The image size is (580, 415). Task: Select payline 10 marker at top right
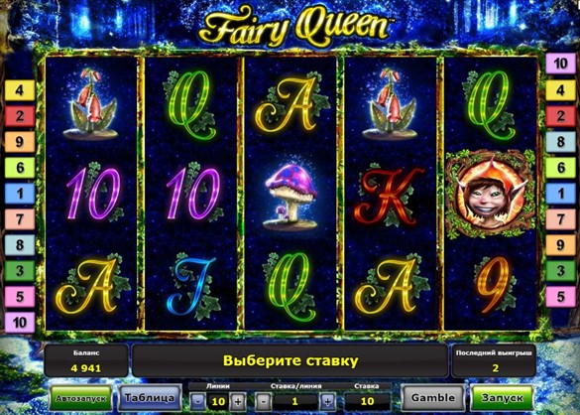click(560, 64)
